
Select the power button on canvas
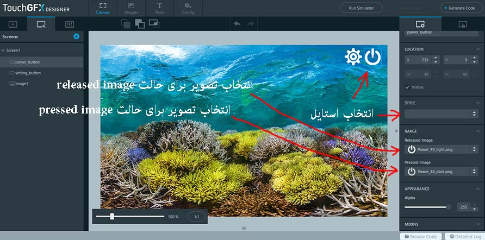tap(372, 57)
